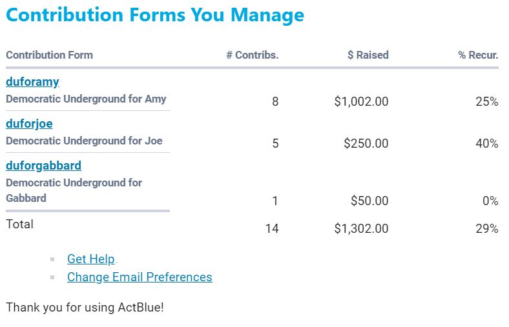
Task: Open the duforgabbard contribution form link
Action: pyautogui.click(x=43, y=166)
